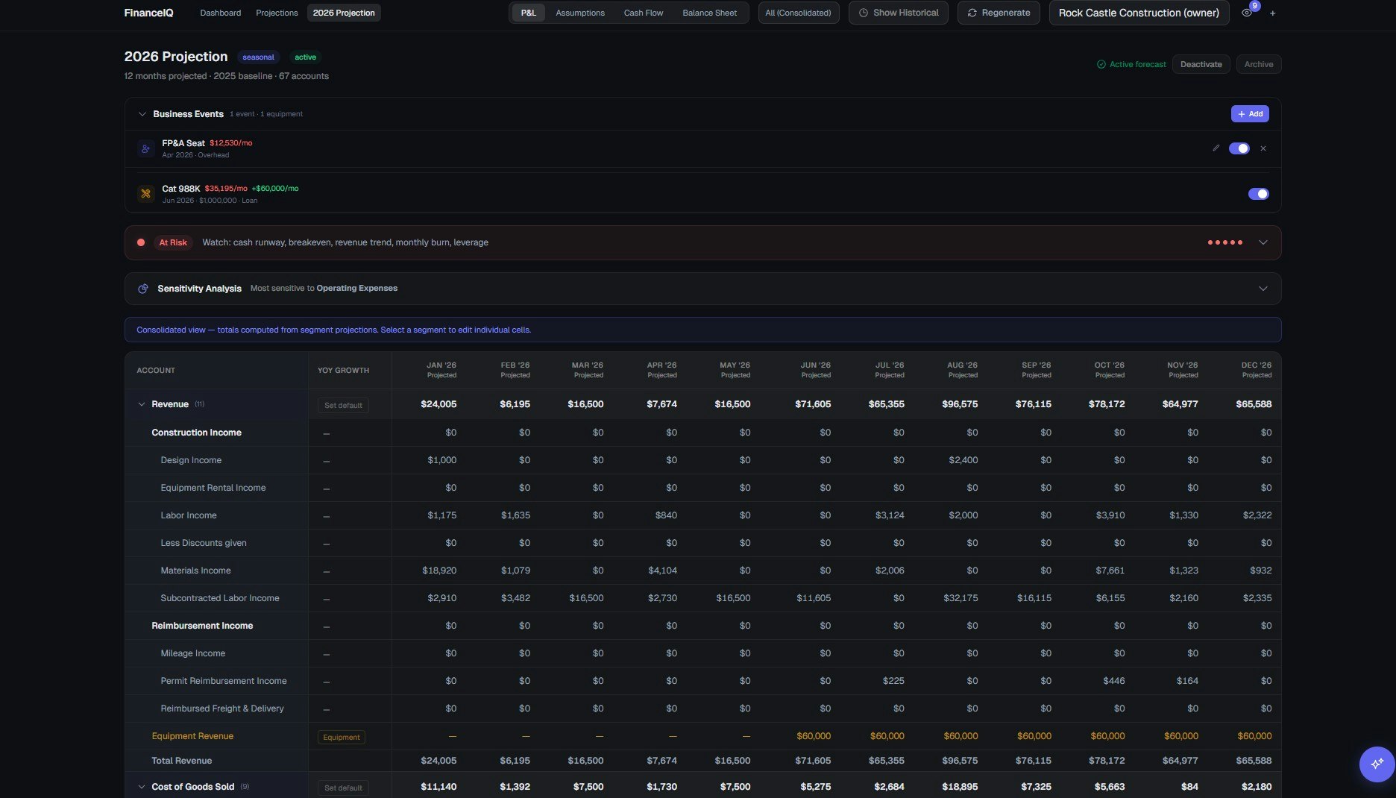The image size is (1396, 798).
Task: Click Subcontracted Labor AUG '26 value $32,175
Action: coord(960,598)
